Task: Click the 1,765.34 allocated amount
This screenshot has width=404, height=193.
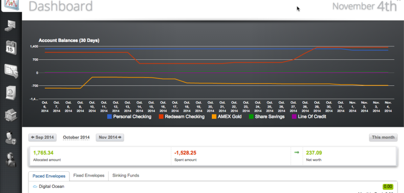Action: tap(43, 153)
